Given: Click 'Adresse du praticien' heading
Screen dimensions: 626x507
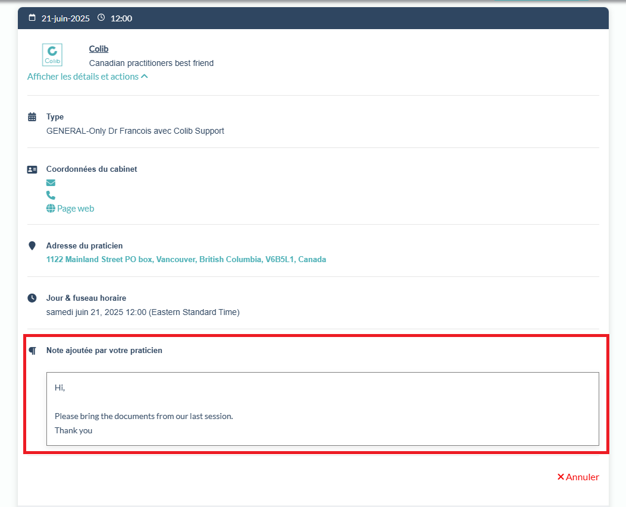Looking at the screenshot, I should pyautogui.click(x=84, y=245).
